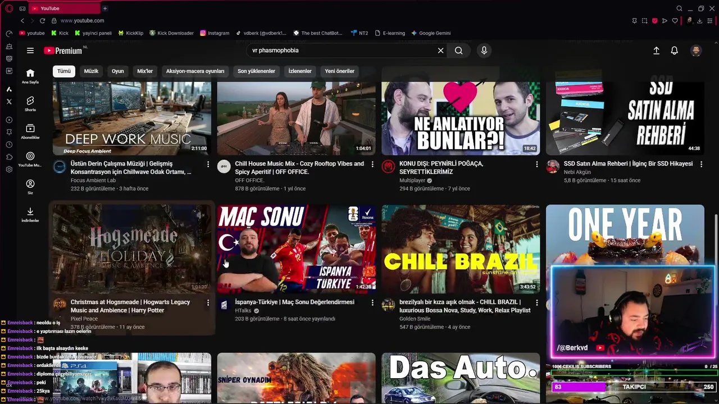Open the create/upload video icon

[656, 50]
